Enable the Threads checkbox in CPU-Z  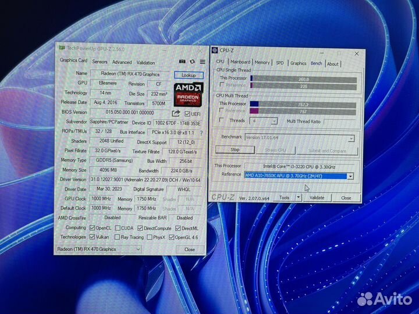(x=221, y=120)
